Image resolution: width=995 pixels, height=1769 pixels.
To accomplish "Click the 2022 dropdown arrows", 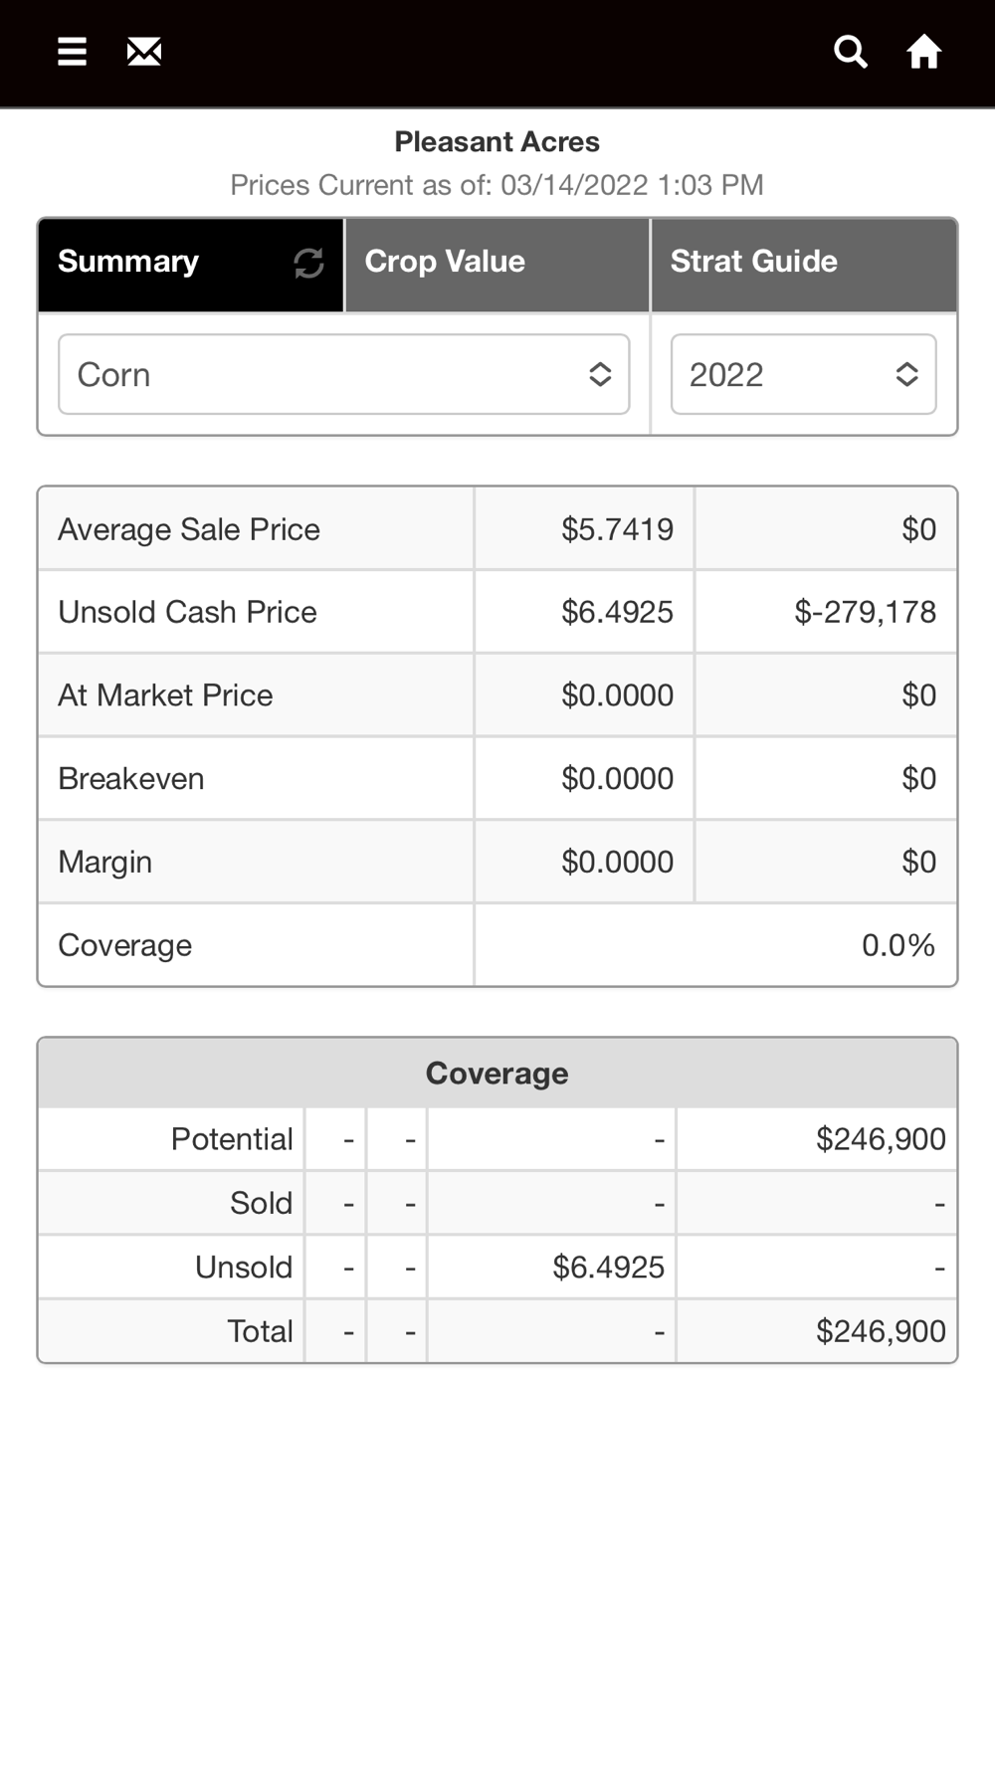I will 906,375.
